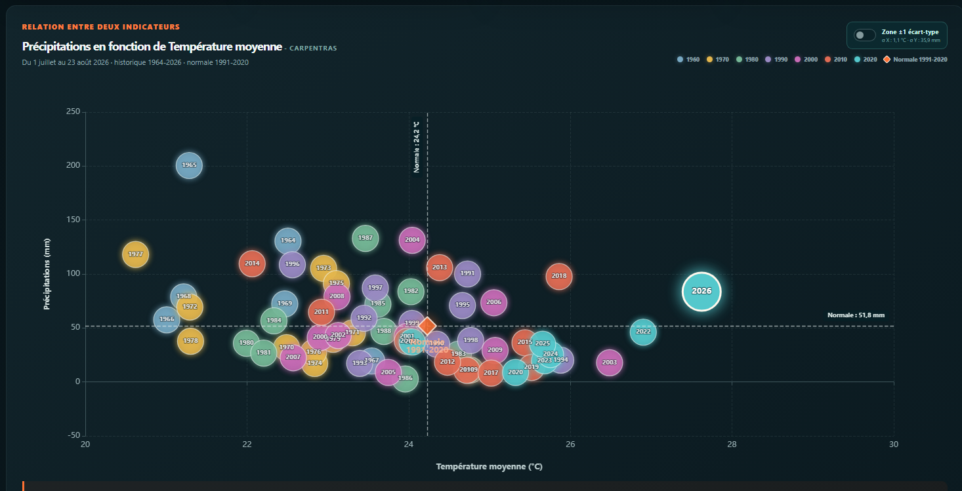Select the 2014 bubble
Image resolution: width=962 pixels, height=491 pixels.
252,264
